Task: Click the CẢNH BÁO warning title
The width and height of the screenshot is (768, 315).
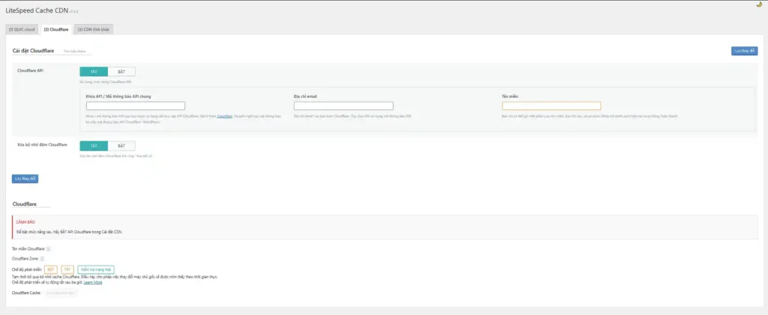Action: (25, 222)
